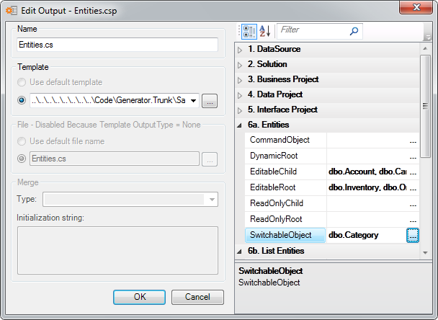Click the Initialization string text area
Screen dimensions: 438x320
117,250
